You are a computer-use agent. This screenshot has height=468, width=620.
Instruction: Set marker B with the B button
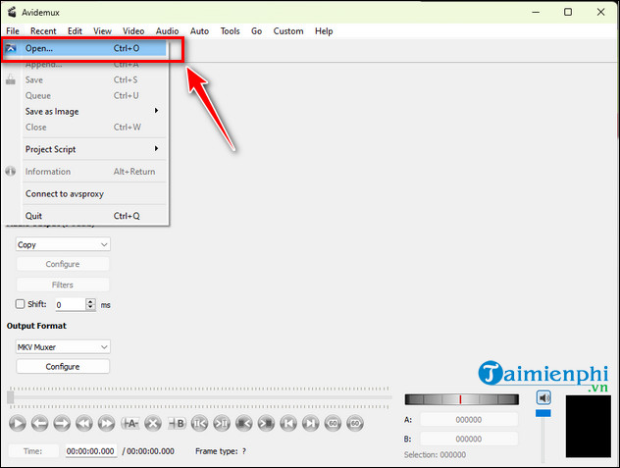coord(177,423)
